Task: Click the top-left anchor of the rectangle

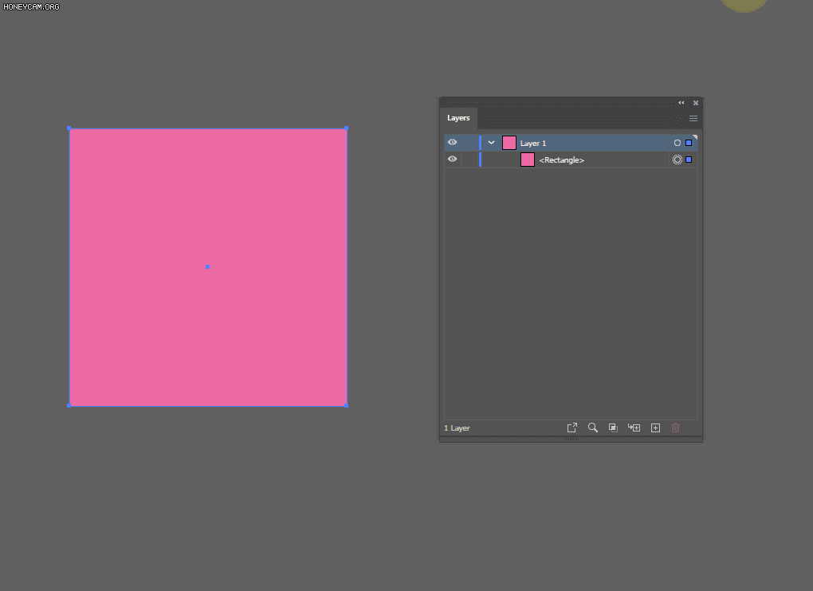Action: coord(69,128)
